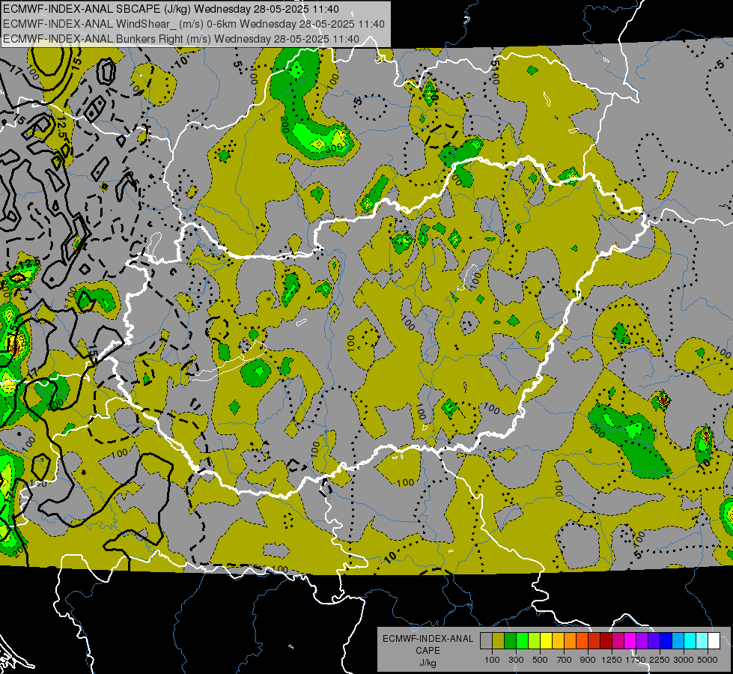Select the dark green legend swatch

pos(510,640)
